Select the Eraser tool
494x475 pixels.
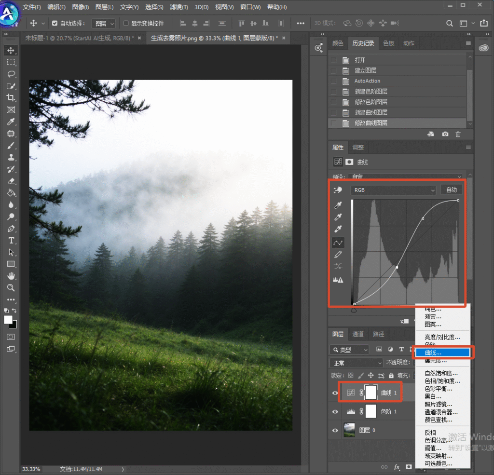coord(11,181)
